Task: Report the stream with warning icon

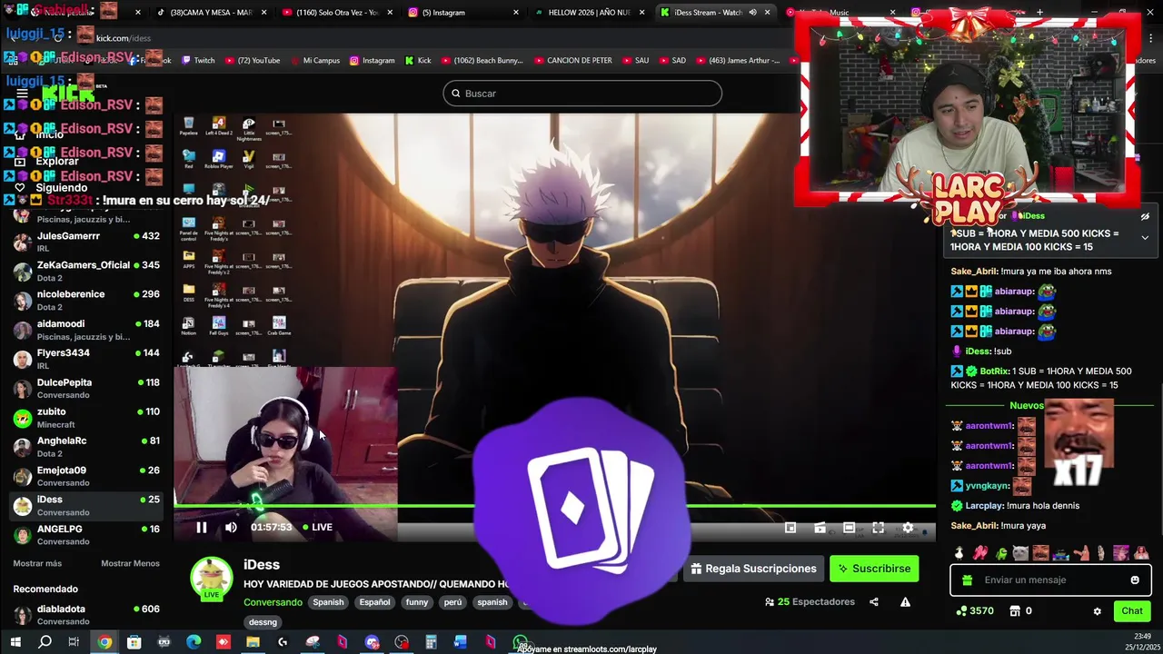Action: 905,601
